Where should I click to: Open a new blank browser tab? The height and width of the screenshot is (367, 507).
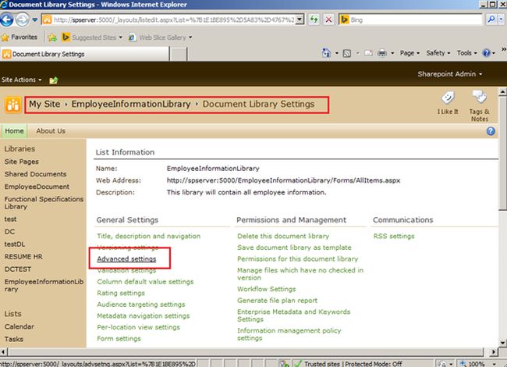(178, 54)
